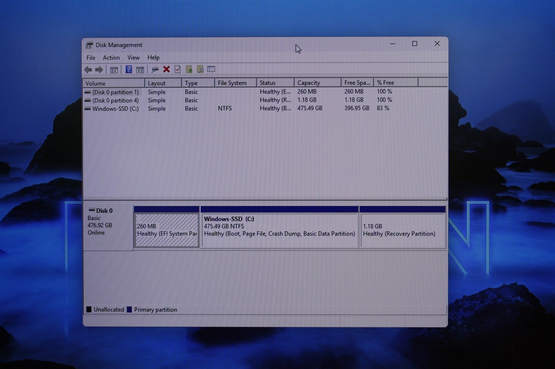Click the blue Primary partition legend swatch

[129, 309]
